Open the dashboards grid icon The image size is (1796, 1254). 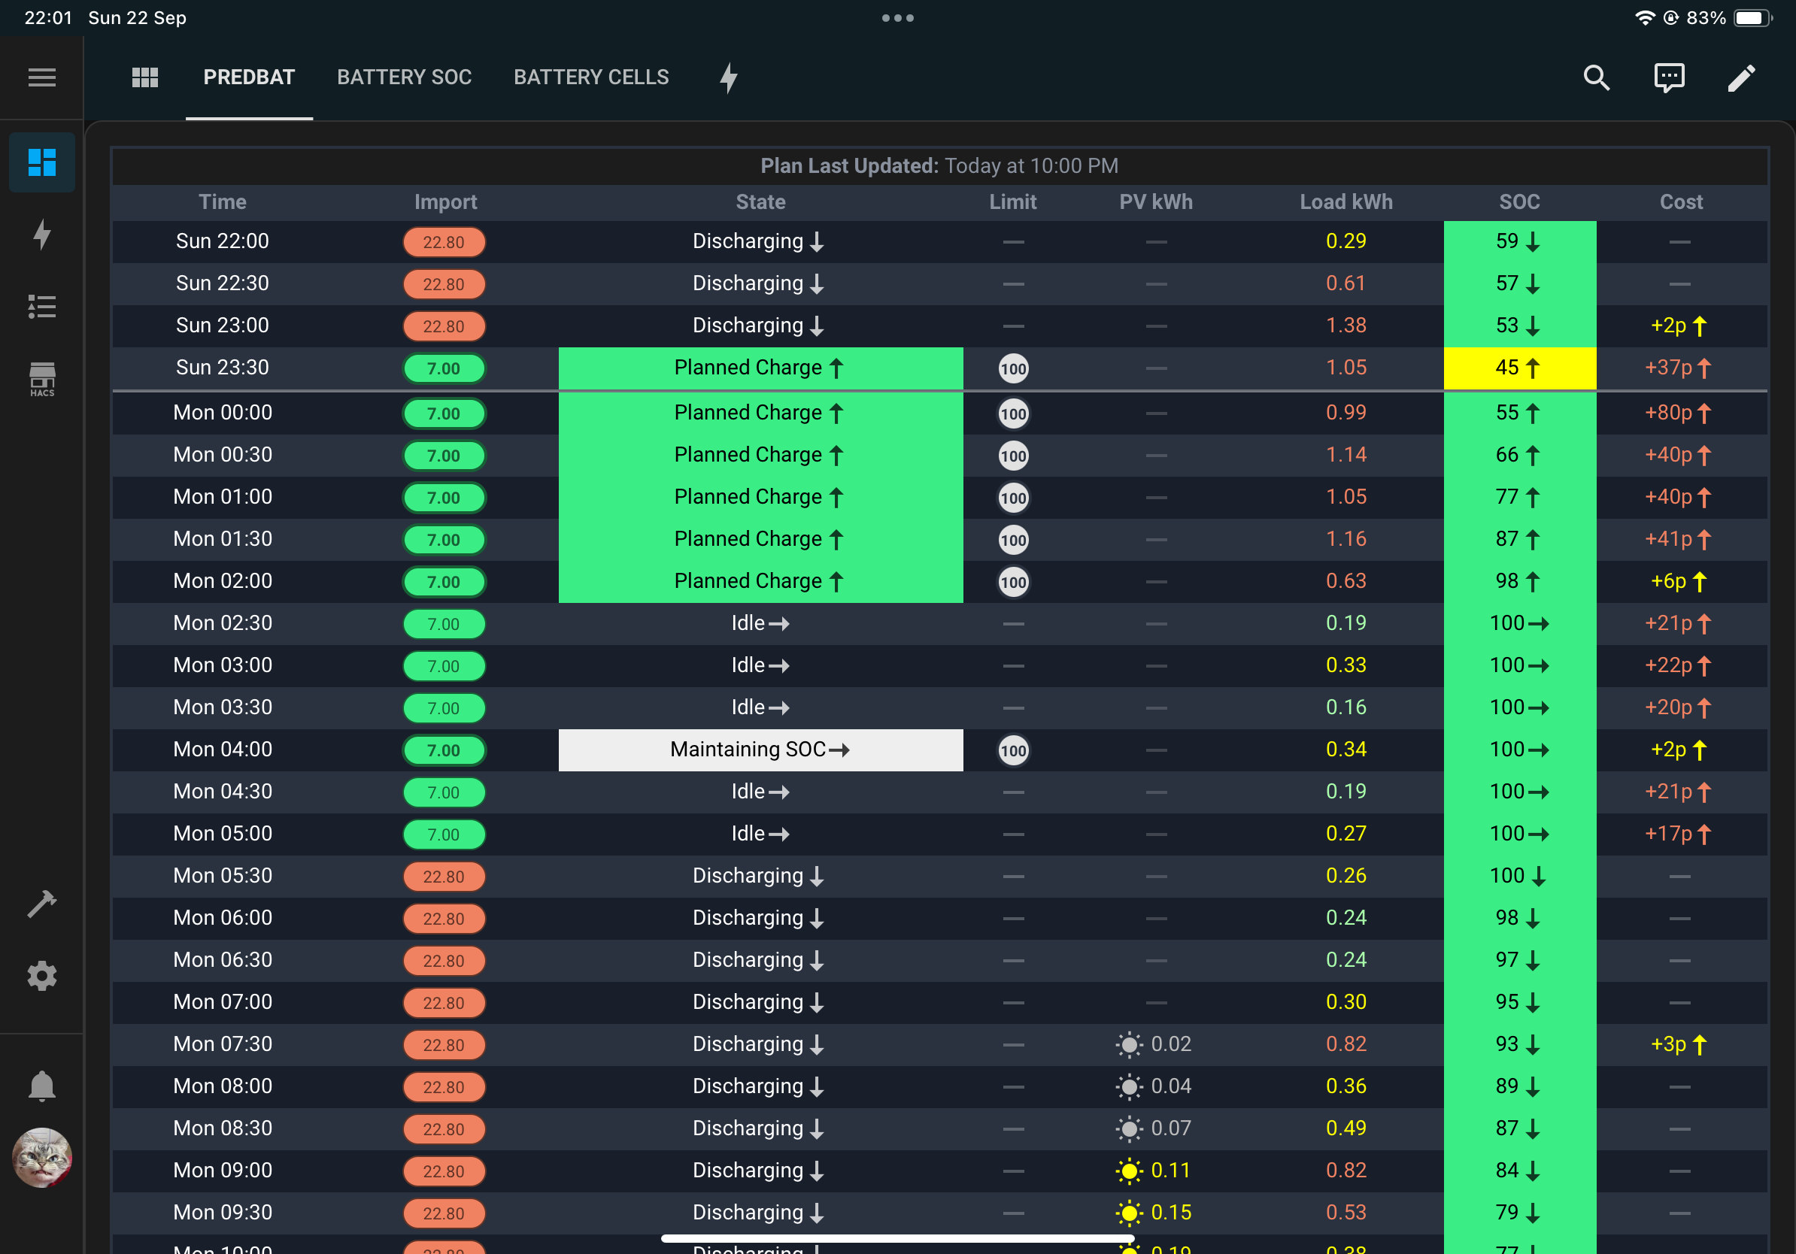coord(144,77)
